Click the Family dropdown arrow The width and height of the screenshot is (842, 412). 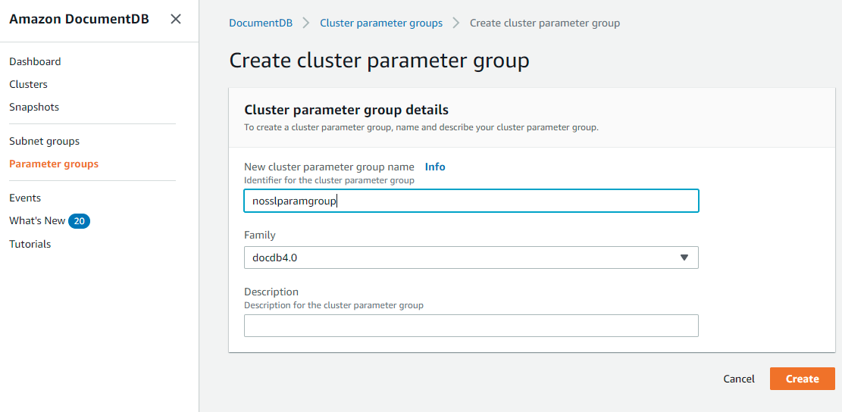pos(684,257)
